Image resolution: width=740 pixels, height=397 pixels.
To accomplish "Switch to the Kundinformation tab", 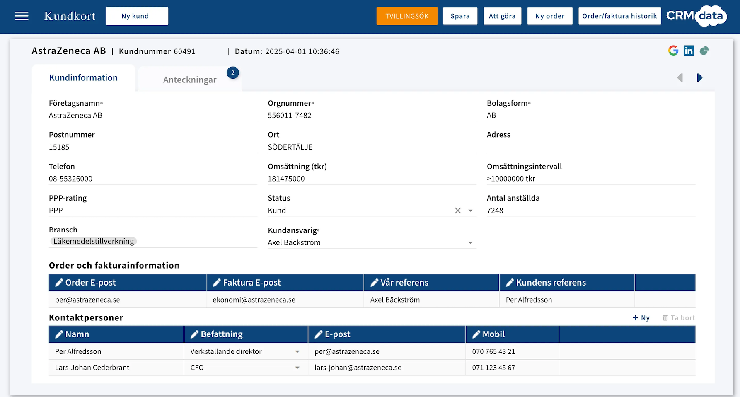I will [x=83, y=78].
